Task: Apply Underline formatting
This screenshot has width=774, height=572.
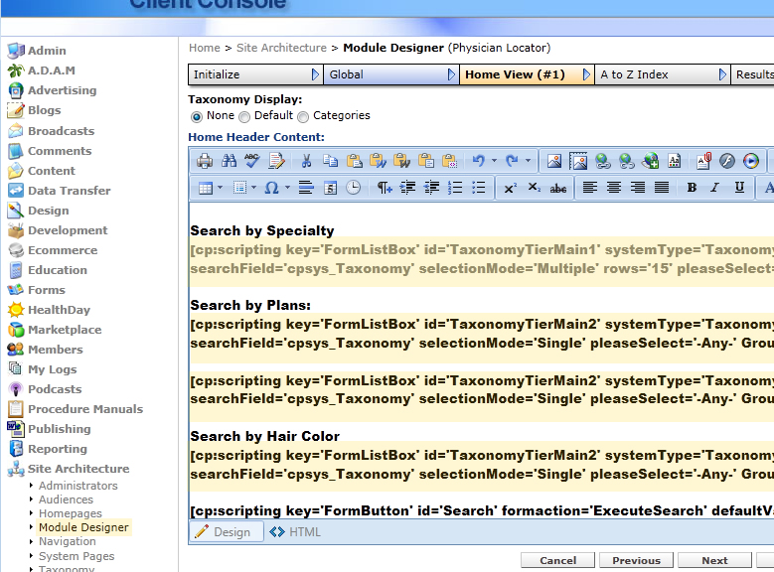Action: [x=739, y=188]
